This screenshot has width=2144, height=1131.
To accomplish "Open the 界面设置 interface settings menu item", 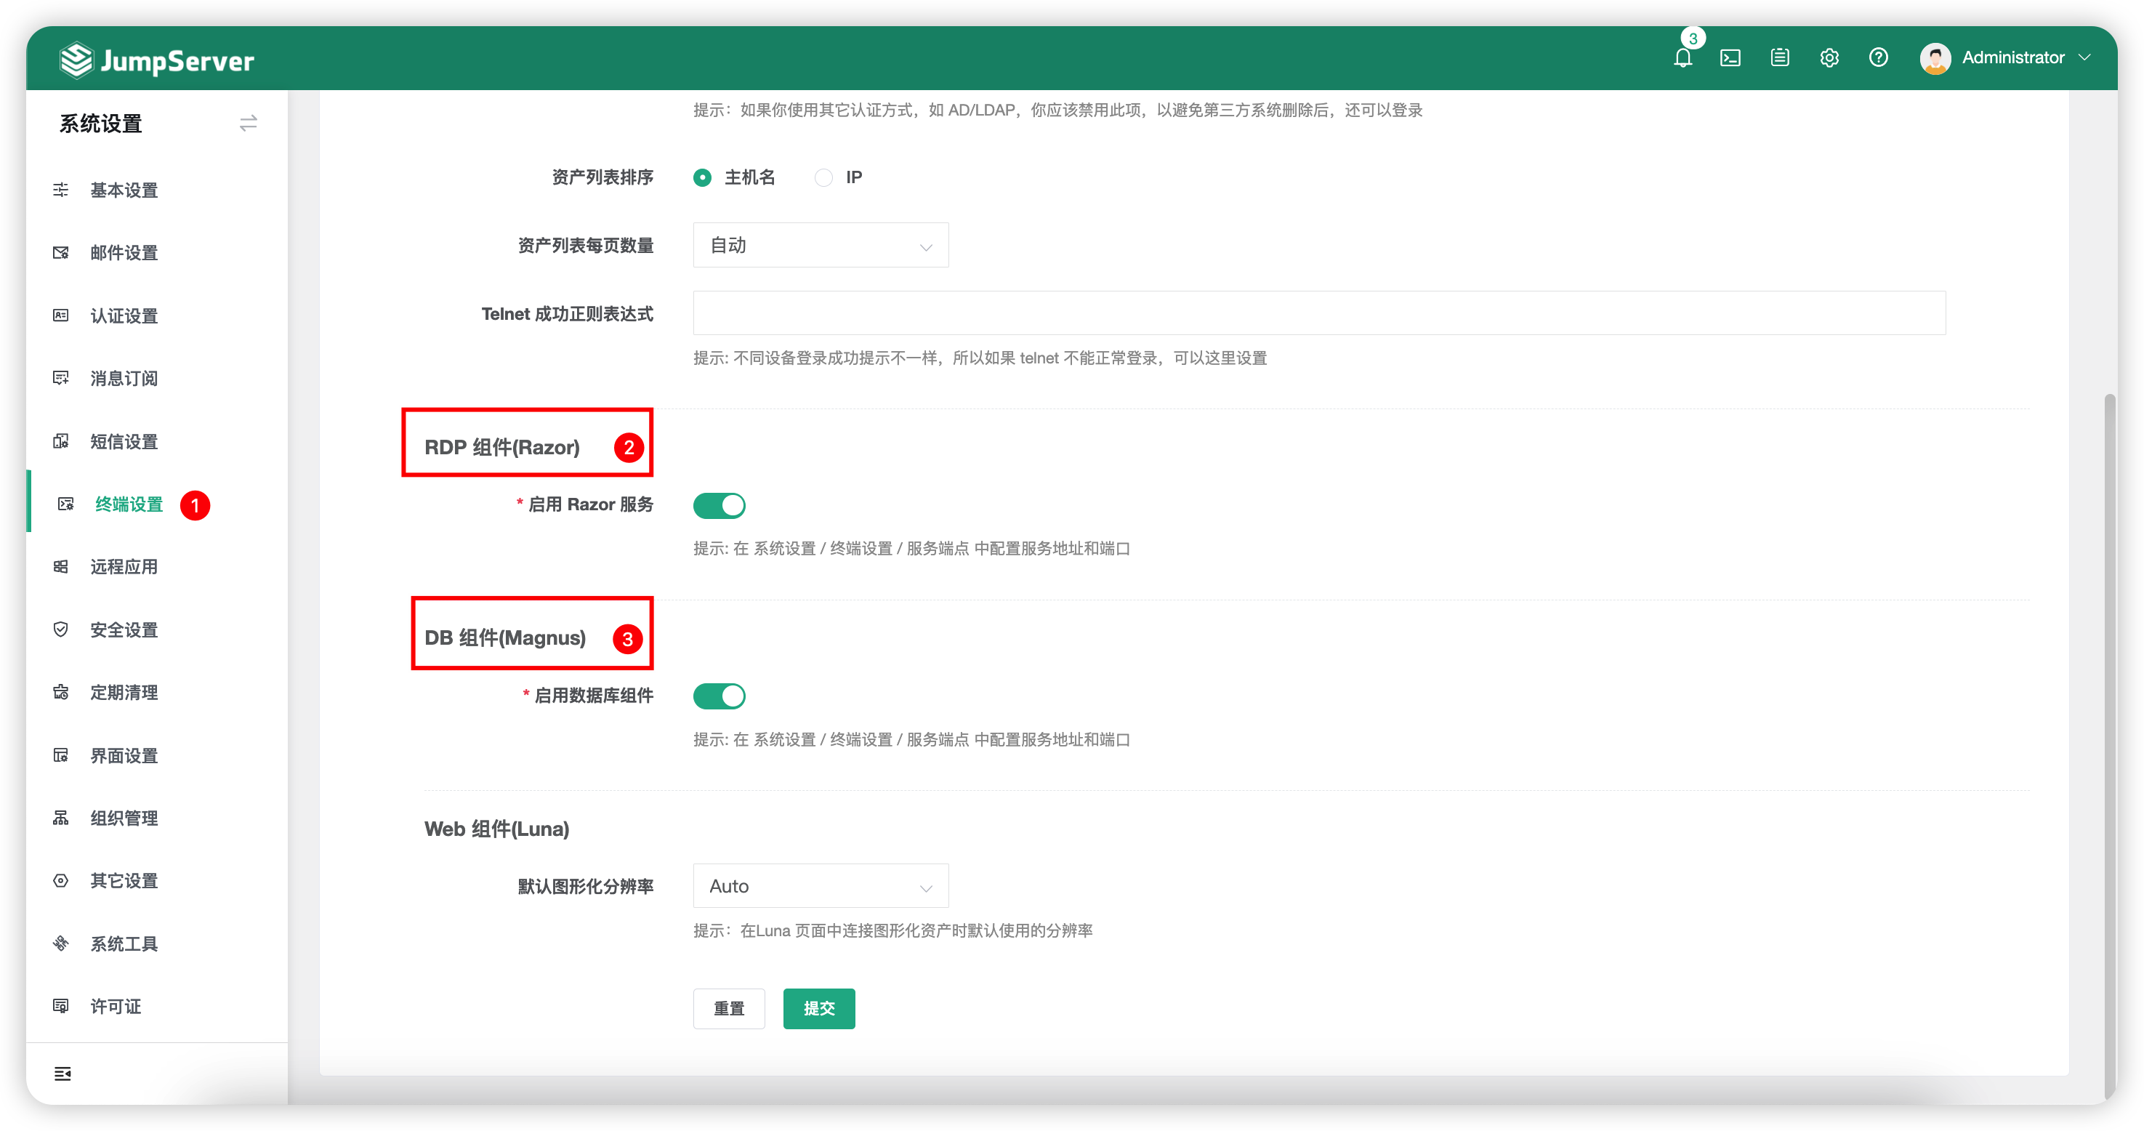I will point(124,754).
